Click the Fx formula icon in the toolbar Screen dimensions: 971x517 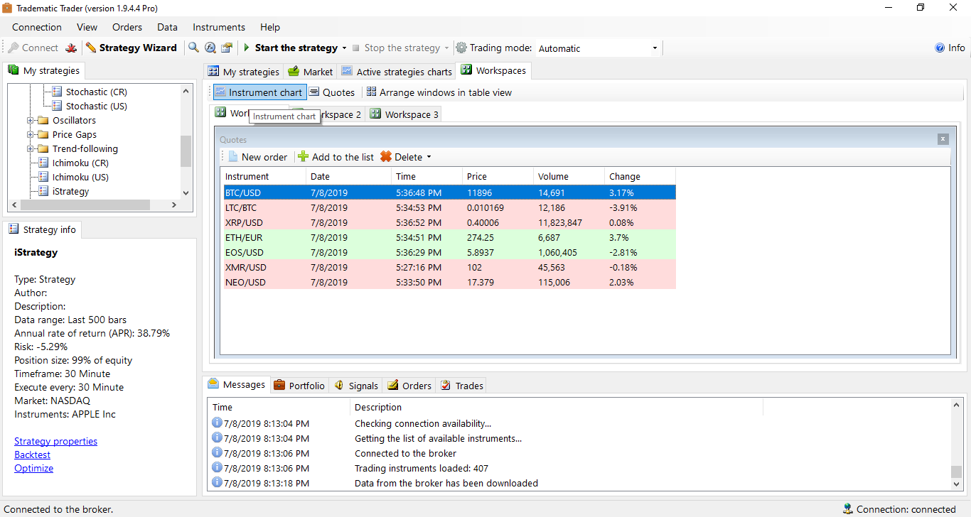click(x=210, y=48)
